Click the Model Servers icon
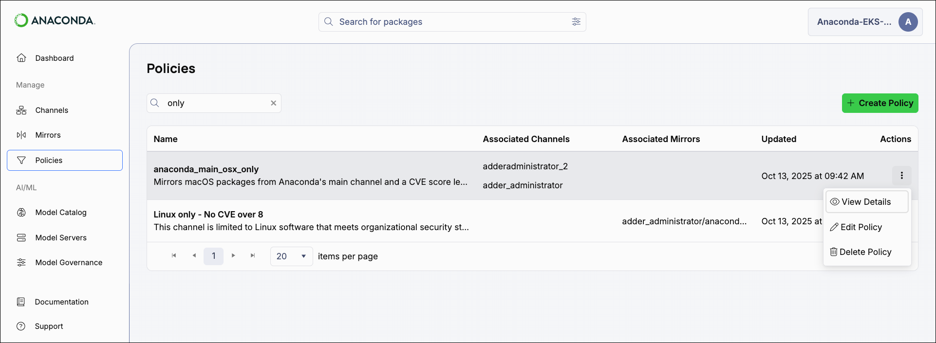Viewport: 936px width, 343px height. (x=21, y=238)
